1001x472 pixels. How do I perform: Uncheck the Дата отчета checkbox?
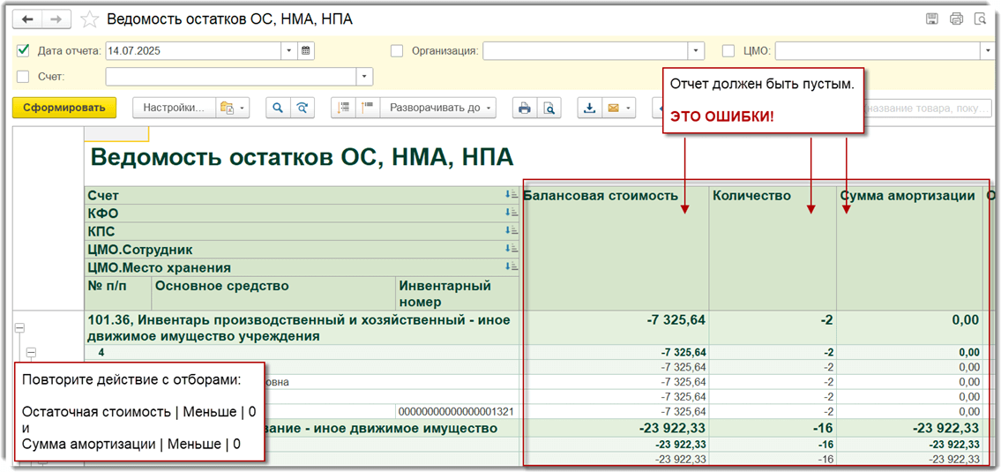pos(24,51)
